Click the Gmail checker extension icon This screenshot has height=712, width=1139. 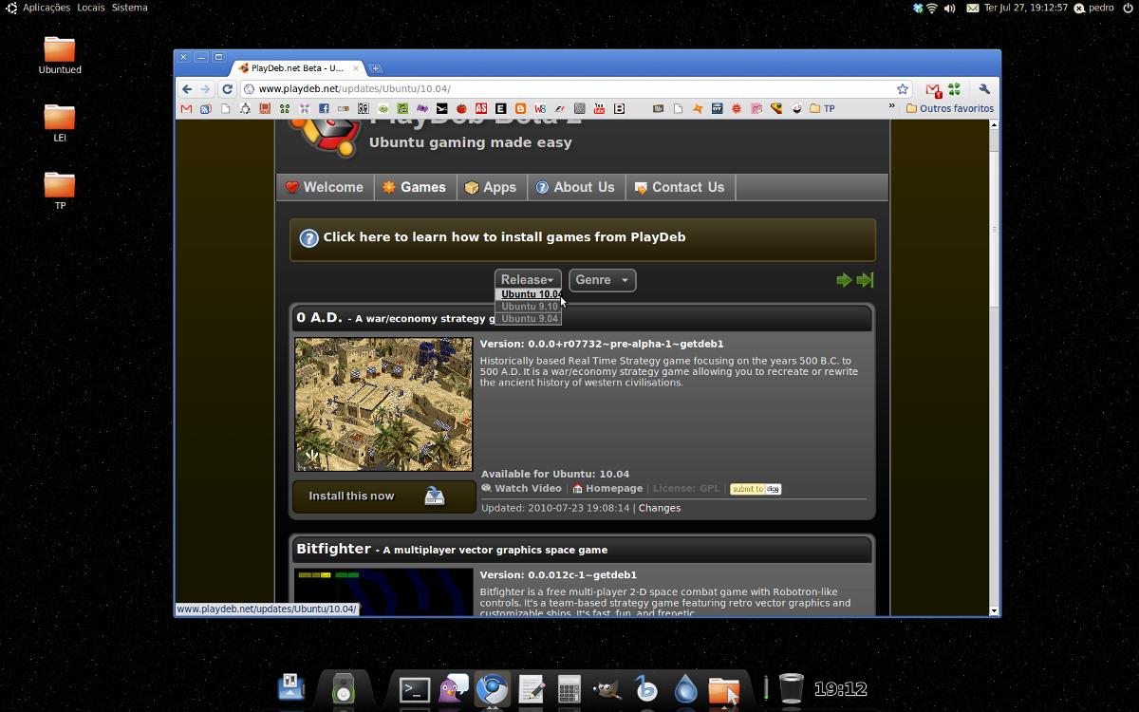[x=933, y=89]
